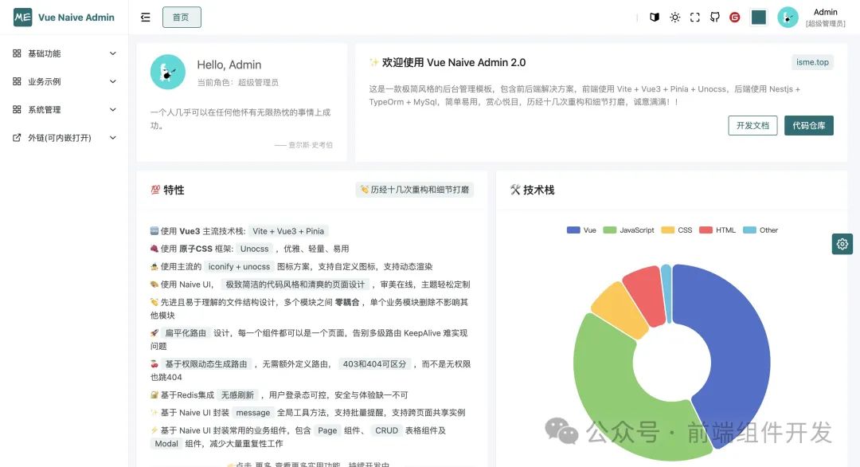Open the theme color picker swatch
This screenshot has height=467, width=860.
click(x=759, y=17)
